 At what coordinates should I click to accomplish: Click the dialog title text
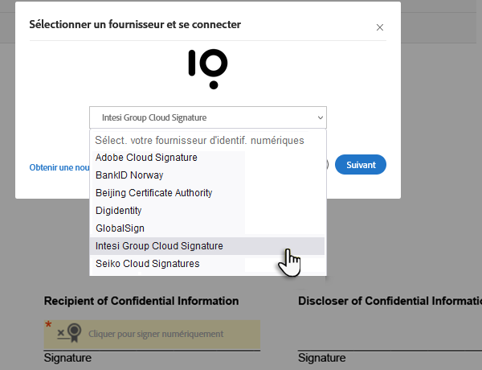coord(135,25)
